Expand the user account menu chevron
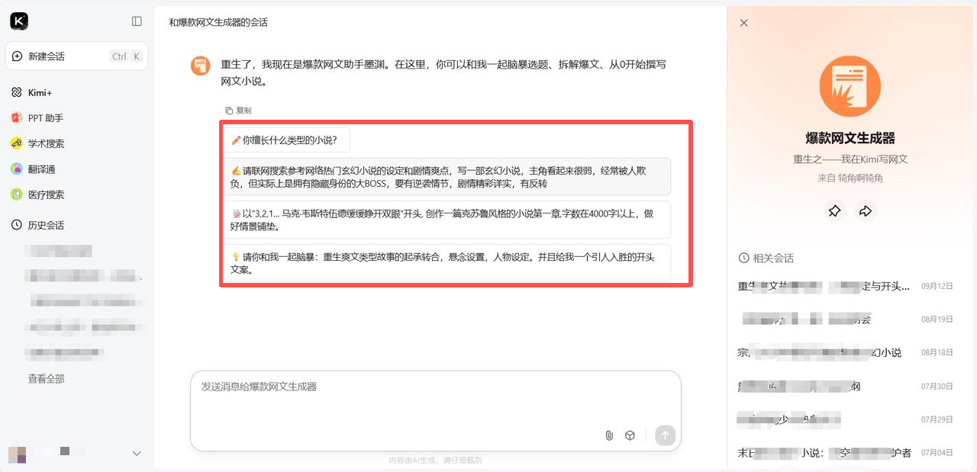Image resolution: width=977 pixels, height=472 pixels. 137,453
